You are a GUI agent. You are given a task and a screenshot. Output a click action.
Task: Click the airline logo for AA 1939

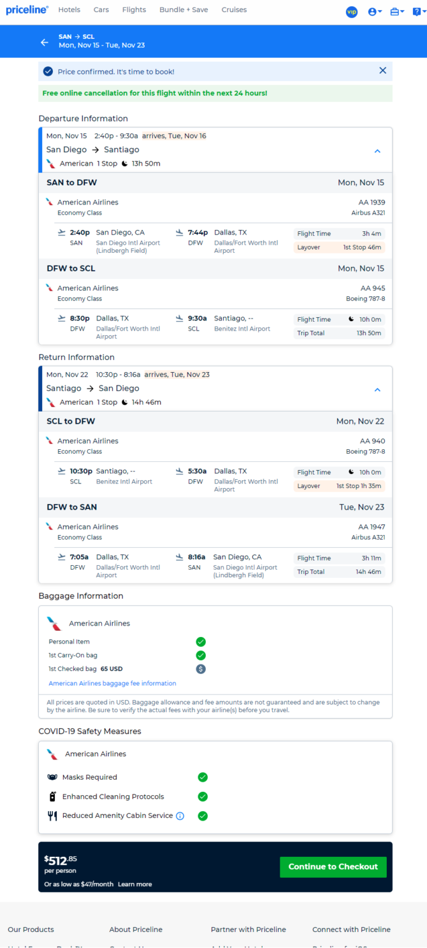(50, 202)
